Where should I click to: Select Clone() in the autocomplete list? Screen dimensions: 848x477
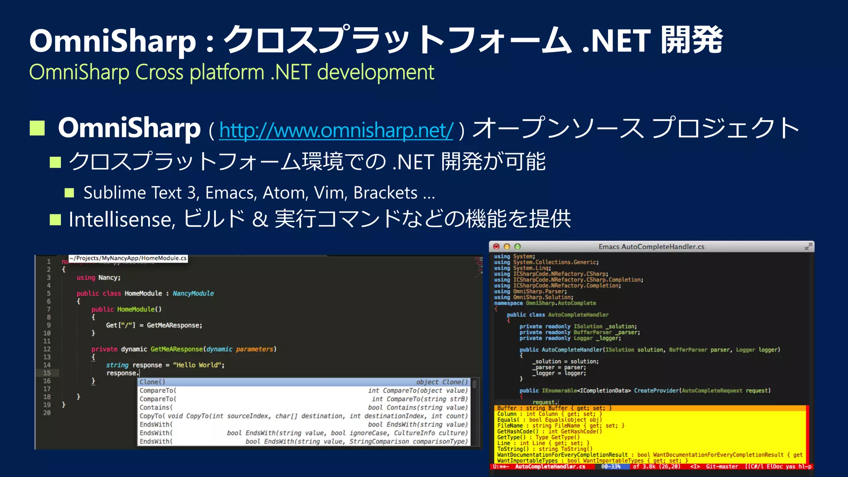(x=304, y=382)
